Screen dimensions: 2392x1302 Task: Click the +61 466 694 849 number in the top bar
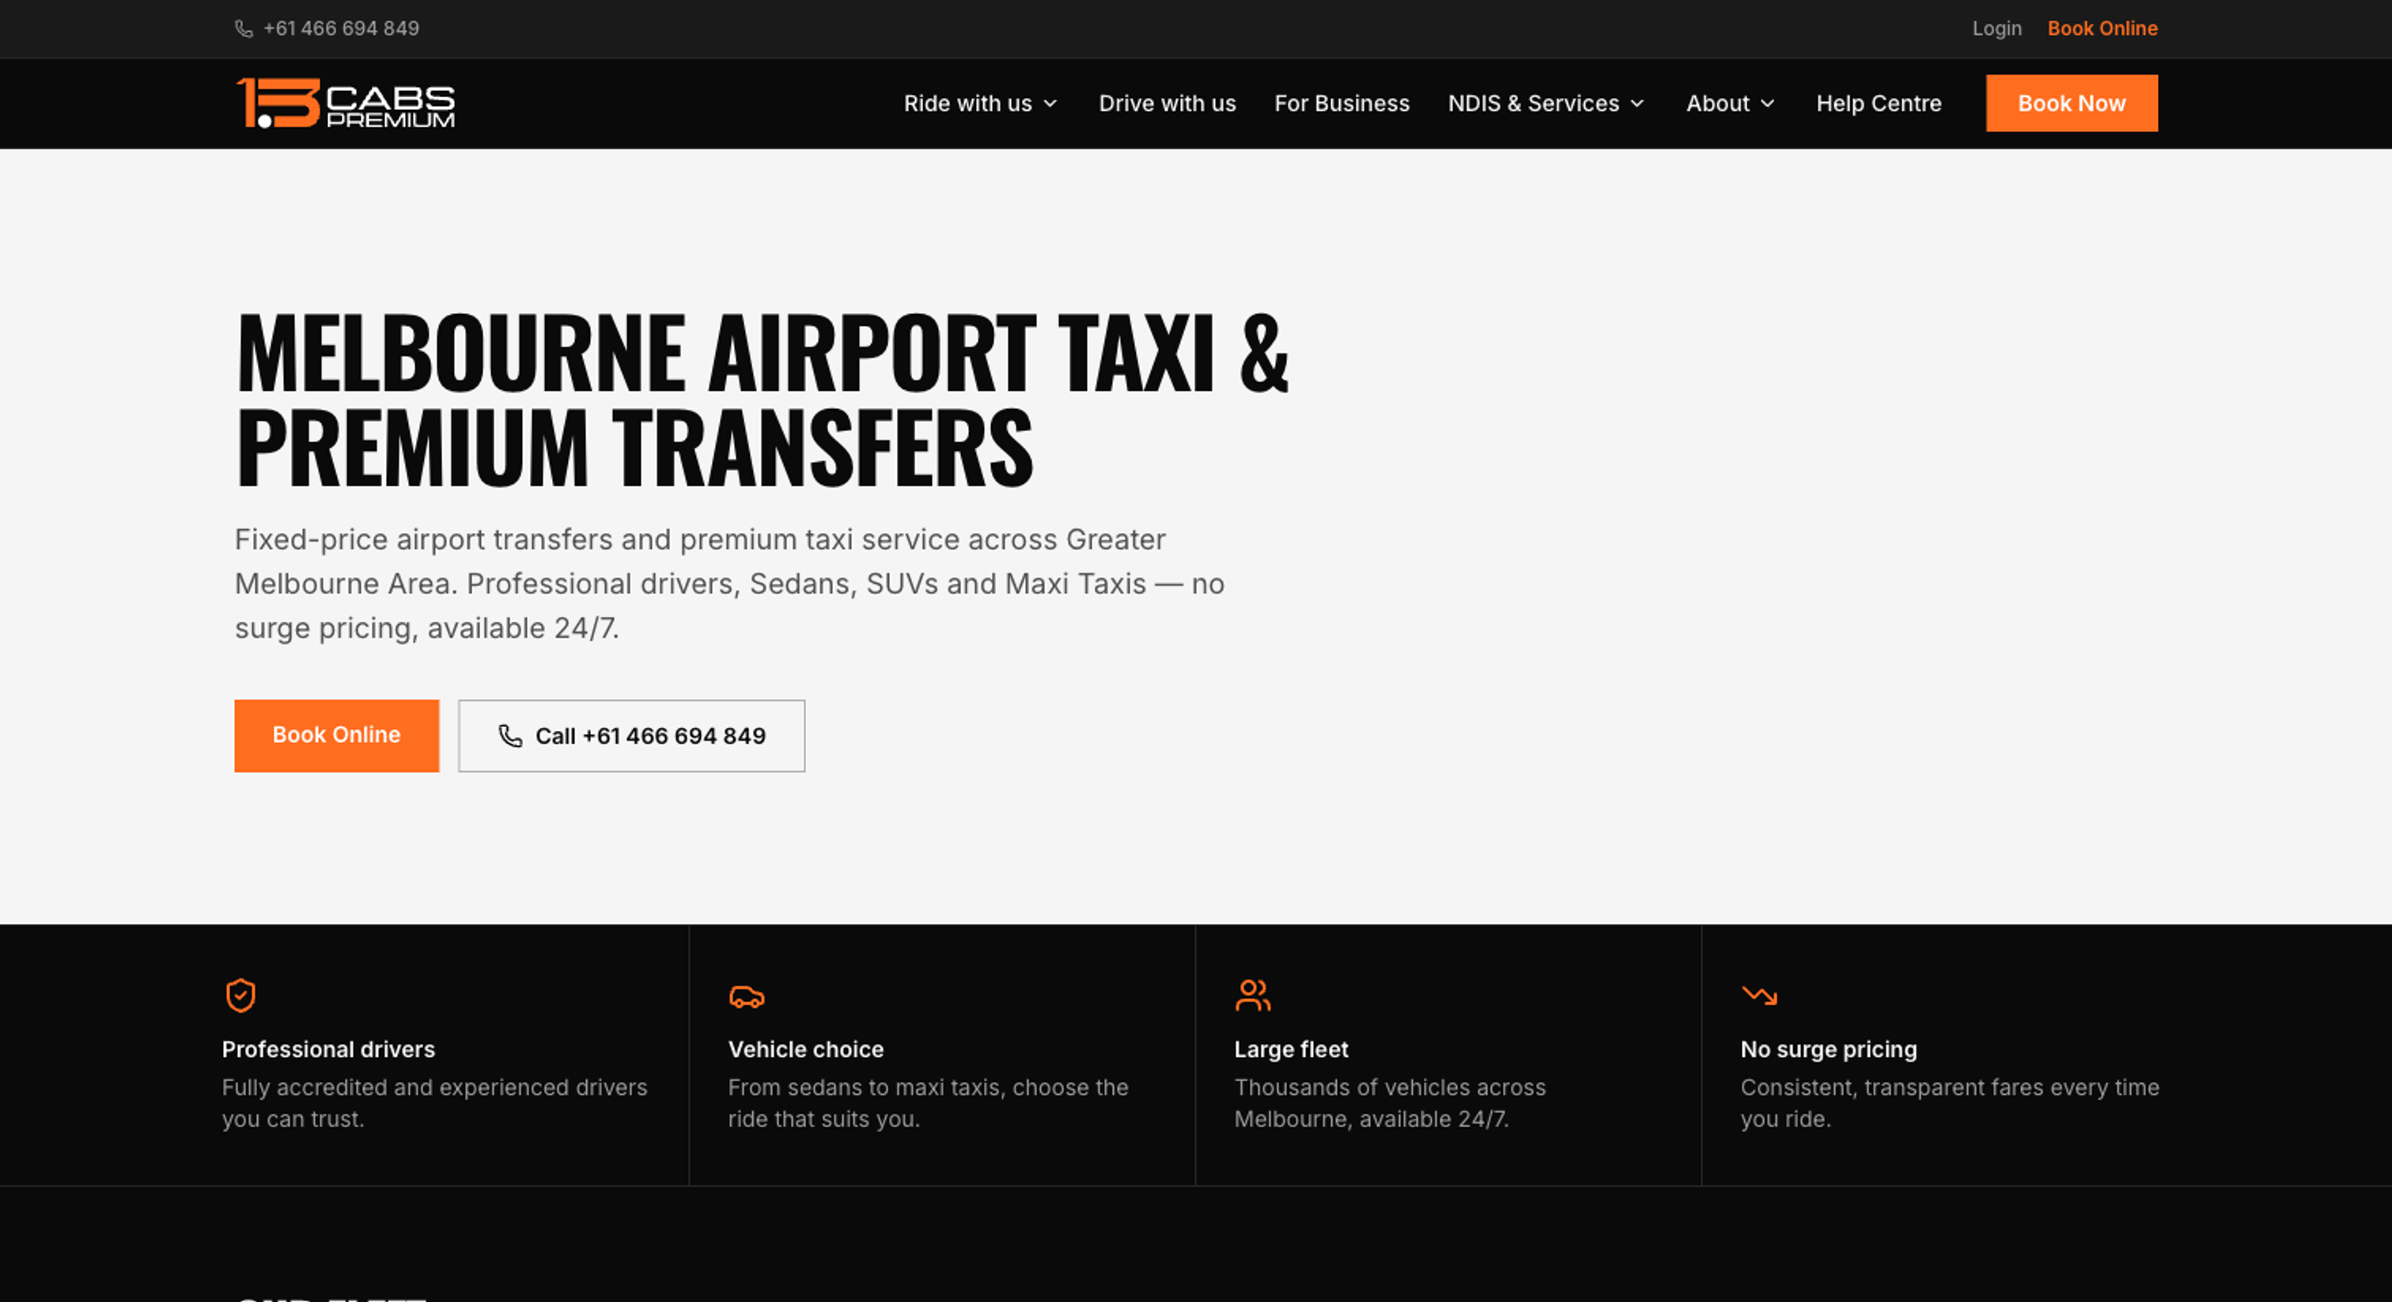pyautogui.click(x=341, y=28)
